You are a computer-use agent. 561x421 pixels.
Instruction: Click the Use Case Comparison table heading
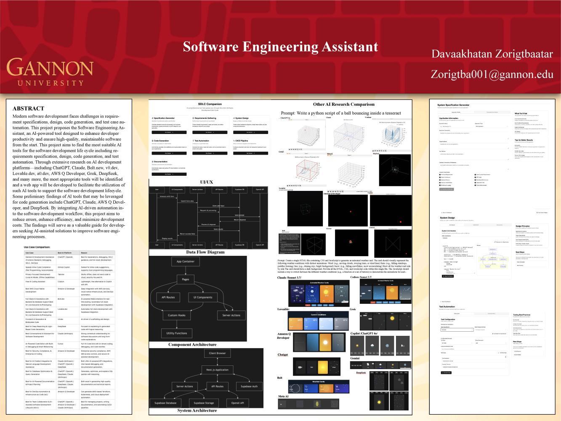pyautogui.click(x=37, y=247)
